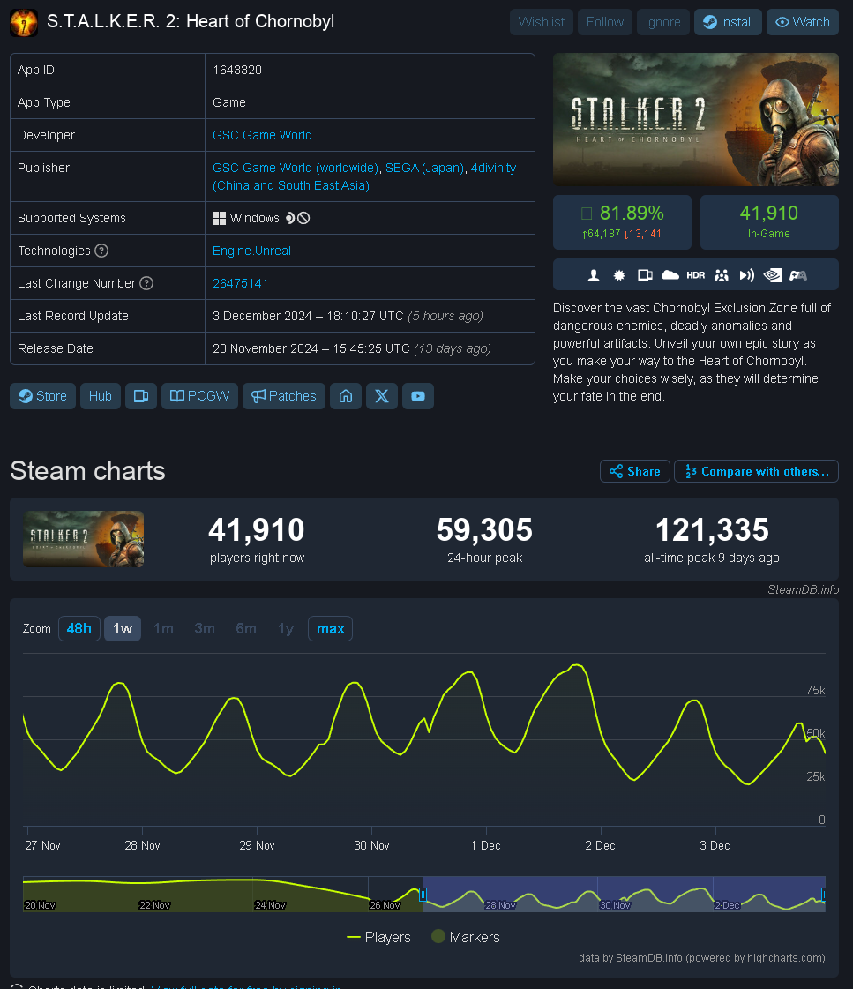Click the 41,910 In-Game counter box
Viewport: 853px width, 989px height.
[769, 222]
